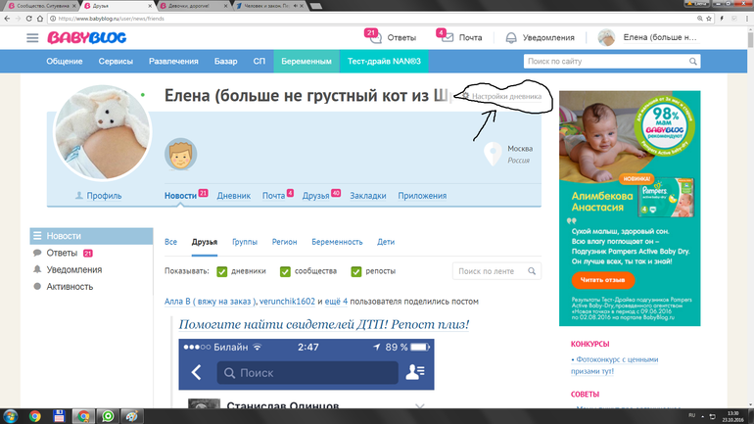Image resolution: width=754 pixels, height=424 pixels.
Task: Click the magnifier icon in the feed search field
Action: click(533, 271)
